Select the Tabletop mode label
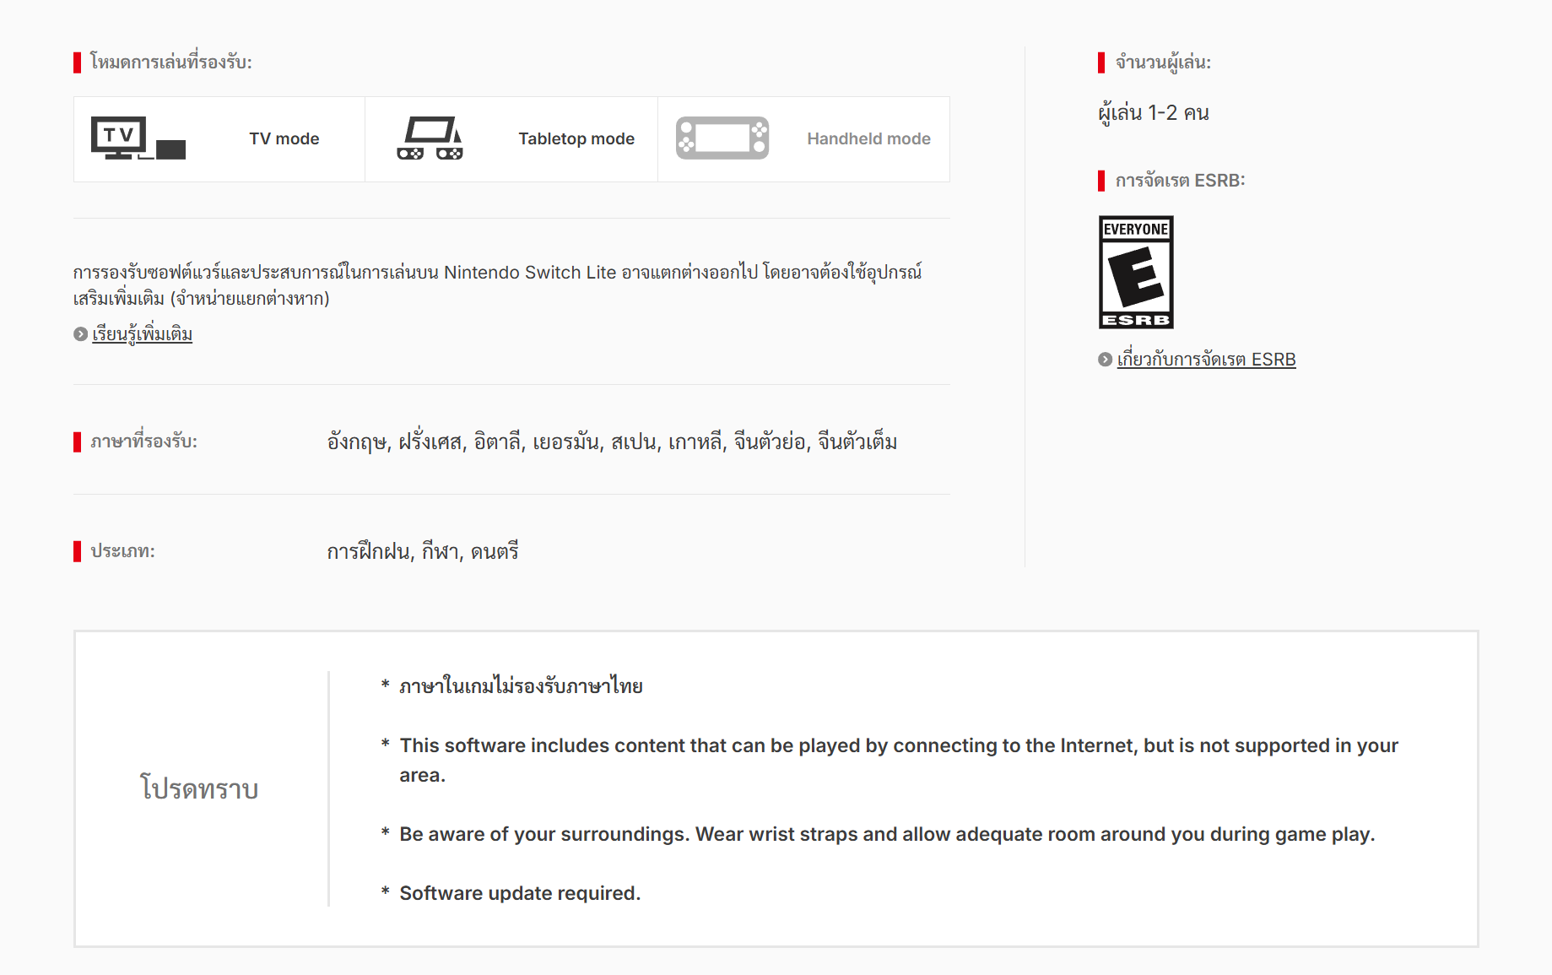The height and width of the screenshot is (975, 1552). [x=576, y=138]
